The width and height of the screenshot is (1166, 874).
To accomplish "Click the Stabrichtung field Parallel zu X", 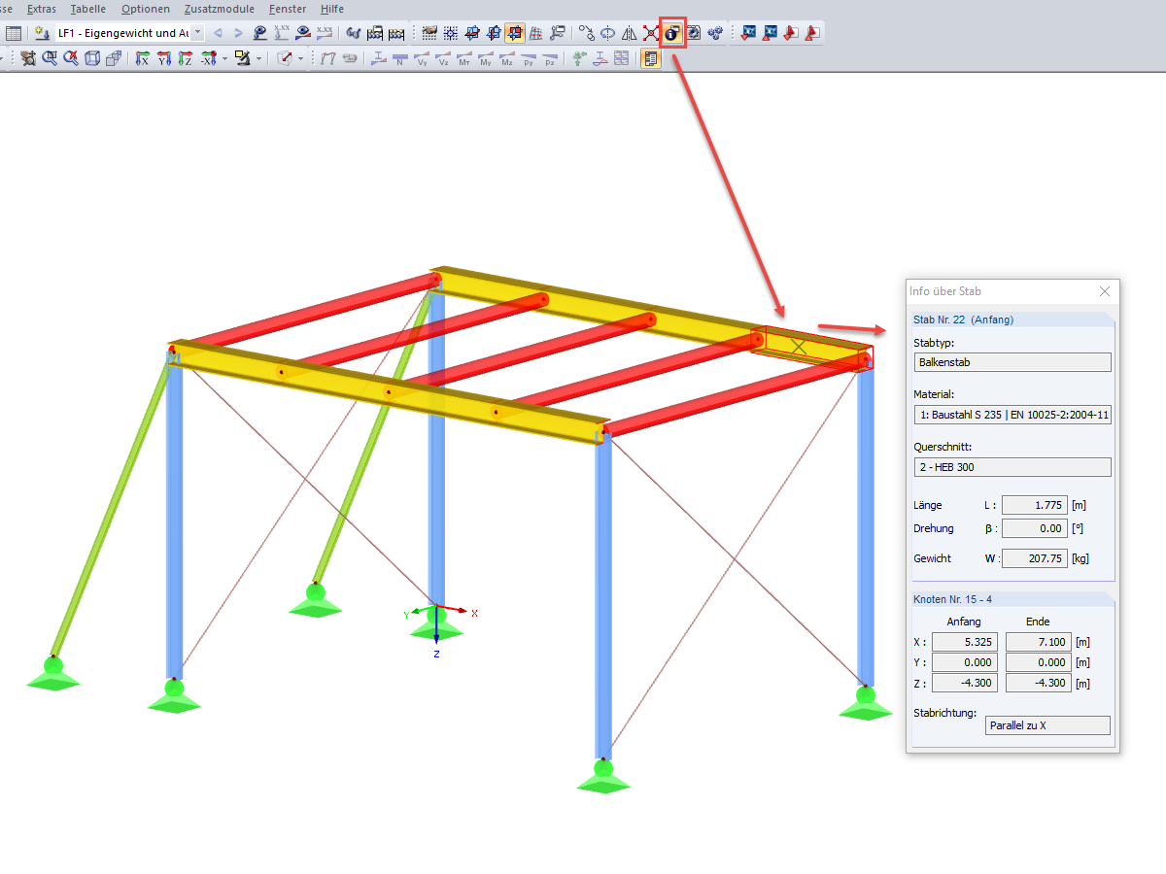I will point(1047,725).
